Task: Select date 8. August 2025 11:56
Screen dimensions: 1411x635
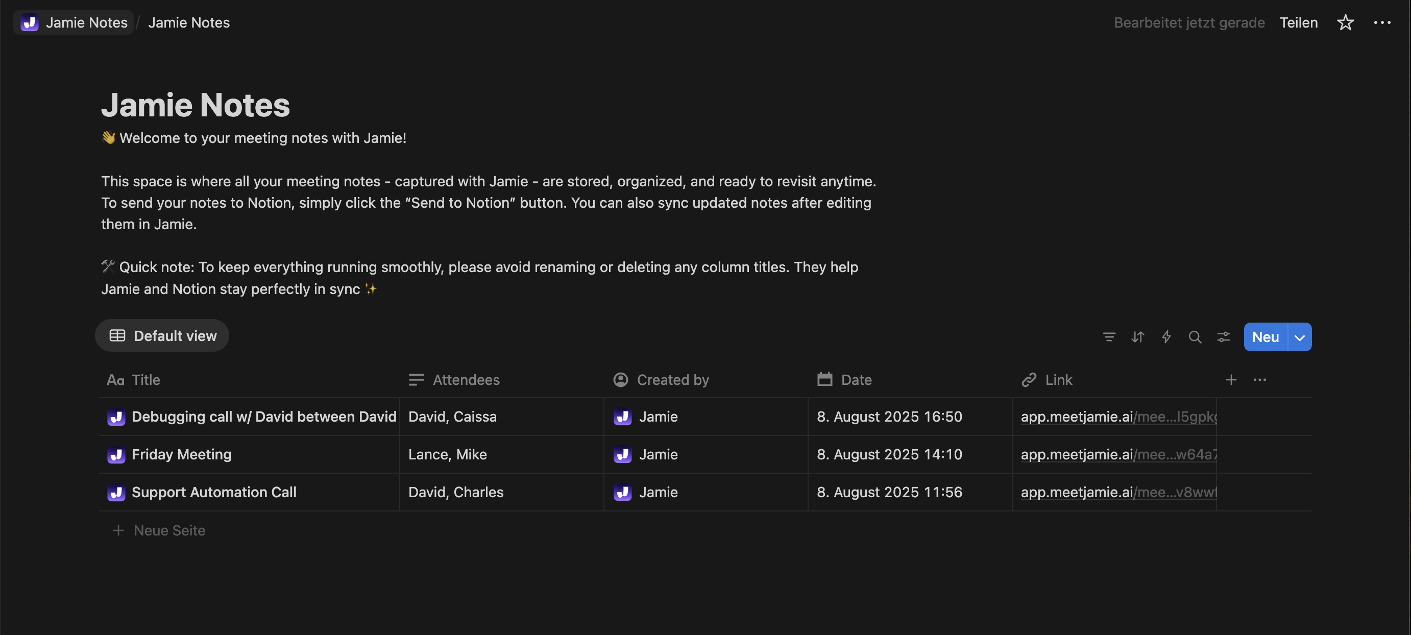Action: pos(890,492)
